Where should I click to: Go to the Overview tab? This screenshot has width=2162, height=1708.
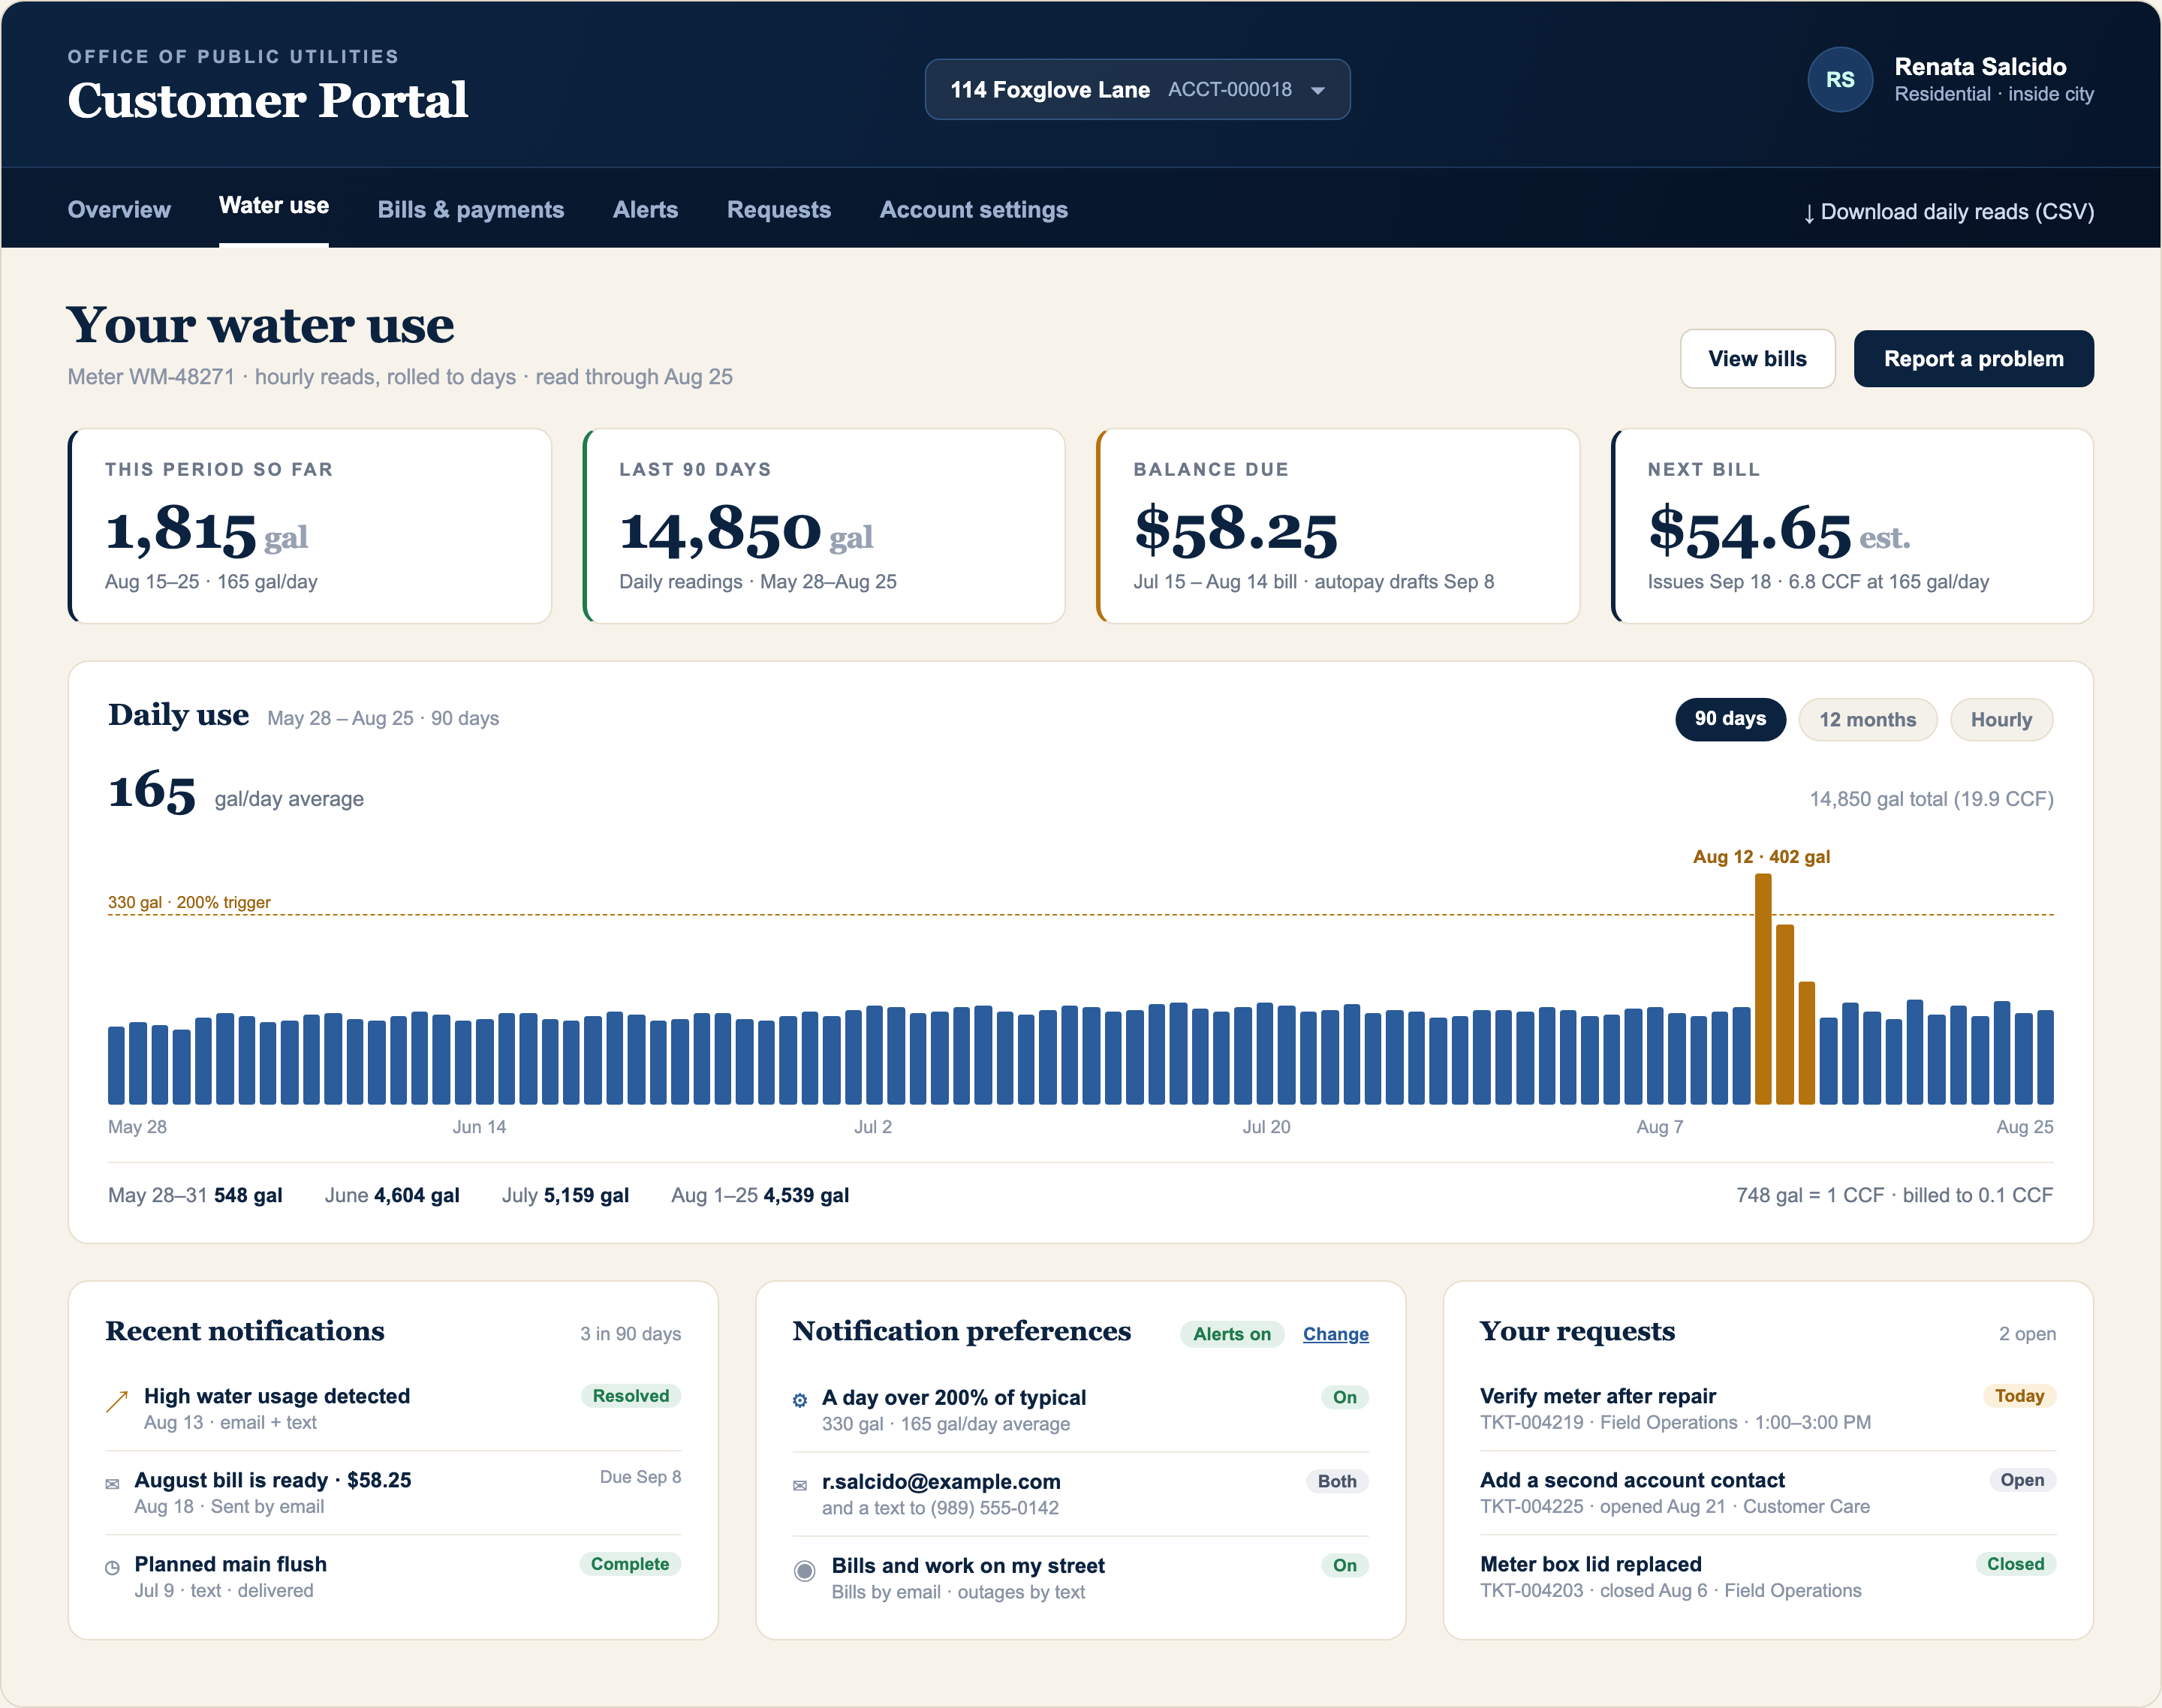click(119, 210)
